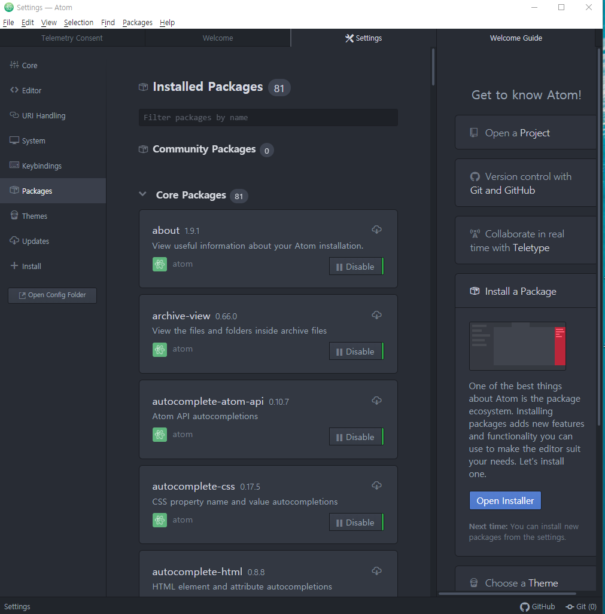Screen dimensions: 605x614
Task: Click atom avatar on autocomplete-css card
Action: (160, 520)
